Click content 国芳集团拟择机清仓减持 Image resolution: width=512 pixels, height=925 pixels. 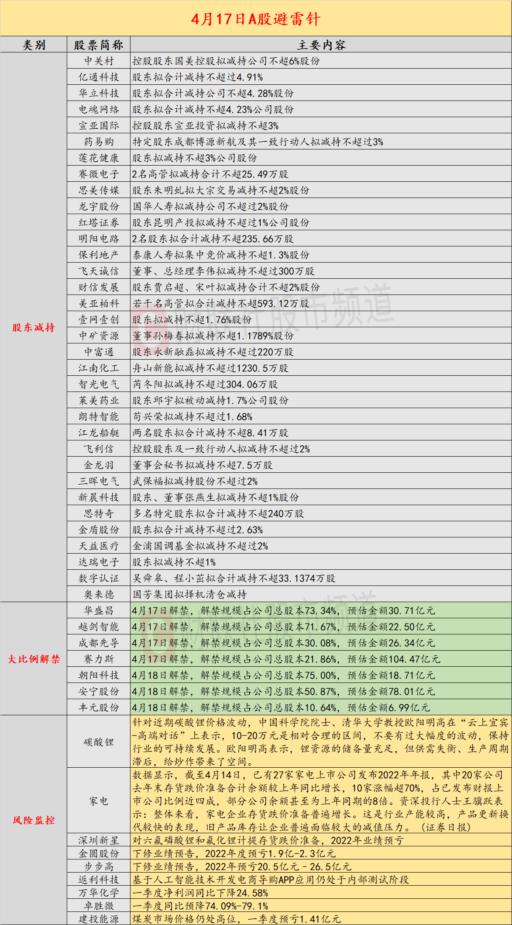(189, 595)
